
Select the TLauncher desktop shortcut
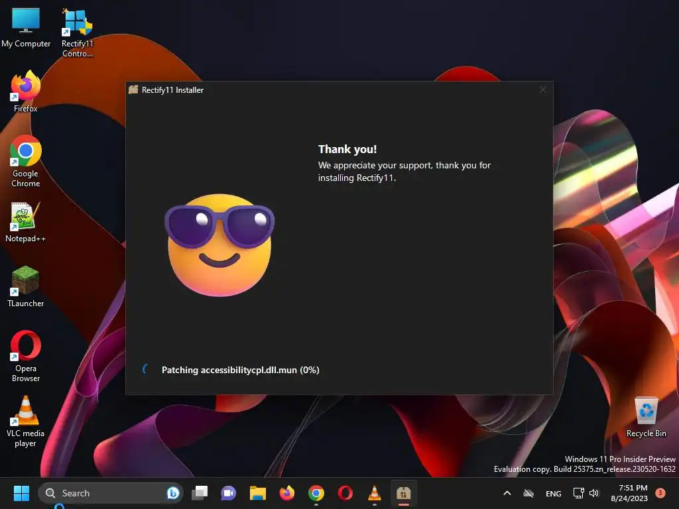point(26,286)
